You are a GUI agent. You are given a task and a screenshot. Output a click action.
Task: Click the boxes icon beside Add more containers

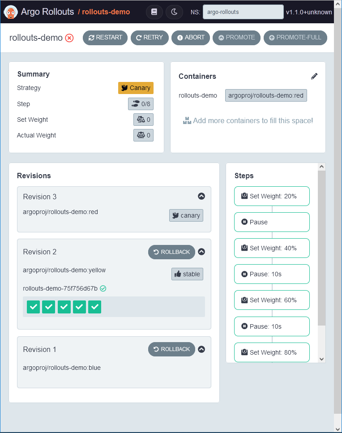pyautogui.click(x=187, y=120)
